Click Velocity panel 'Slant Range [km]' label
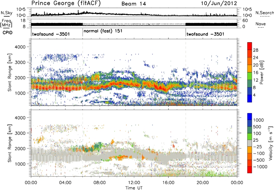The width and height of the screenshot is (274, 190). click(10, 143)
